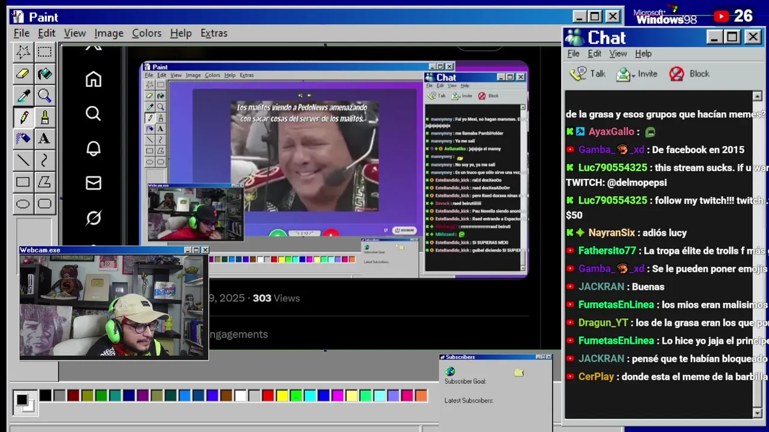Click the Microsoft Windows98 logo
The height and width of the screenshot is (432, 769).
[x=664, y=16]
